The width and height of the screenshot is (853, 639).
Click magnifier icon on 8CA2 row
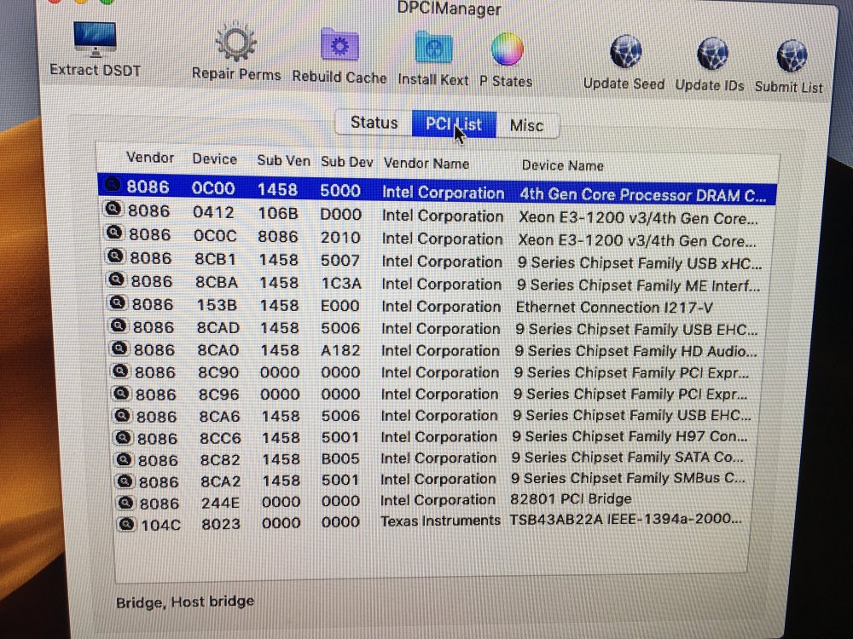(125, 481)
